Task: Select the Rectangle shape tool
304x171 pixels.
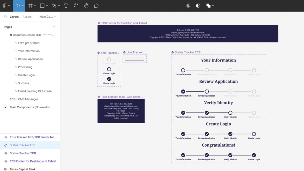Action: [42, 6]
